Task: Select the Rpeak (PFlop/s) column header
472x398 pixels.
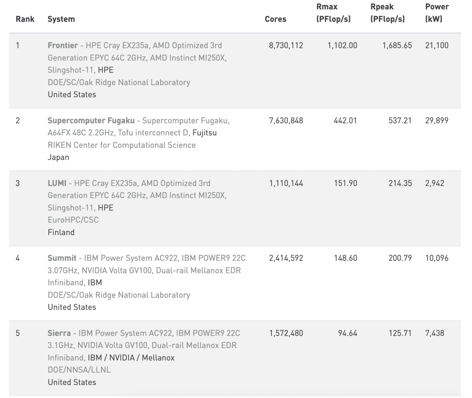Action: [387, 13]
